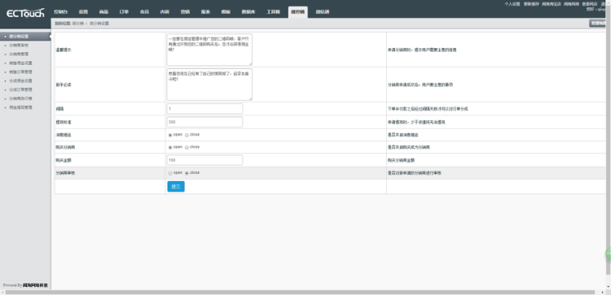Open the 控制台 top menu
The image size is (611, 295).
click(x=61, y=12)
